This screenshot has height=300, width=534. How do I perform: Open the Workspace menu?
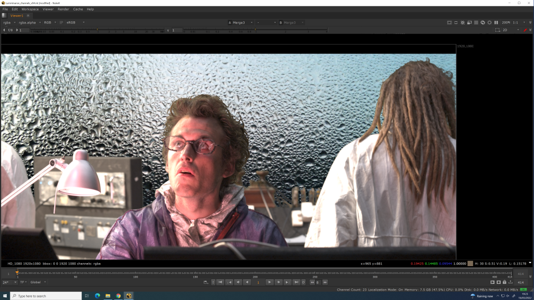30,9
